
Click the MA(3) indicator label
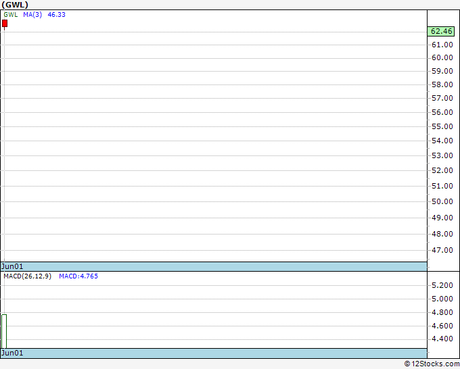pyautogui.click(x=32, y=15)
